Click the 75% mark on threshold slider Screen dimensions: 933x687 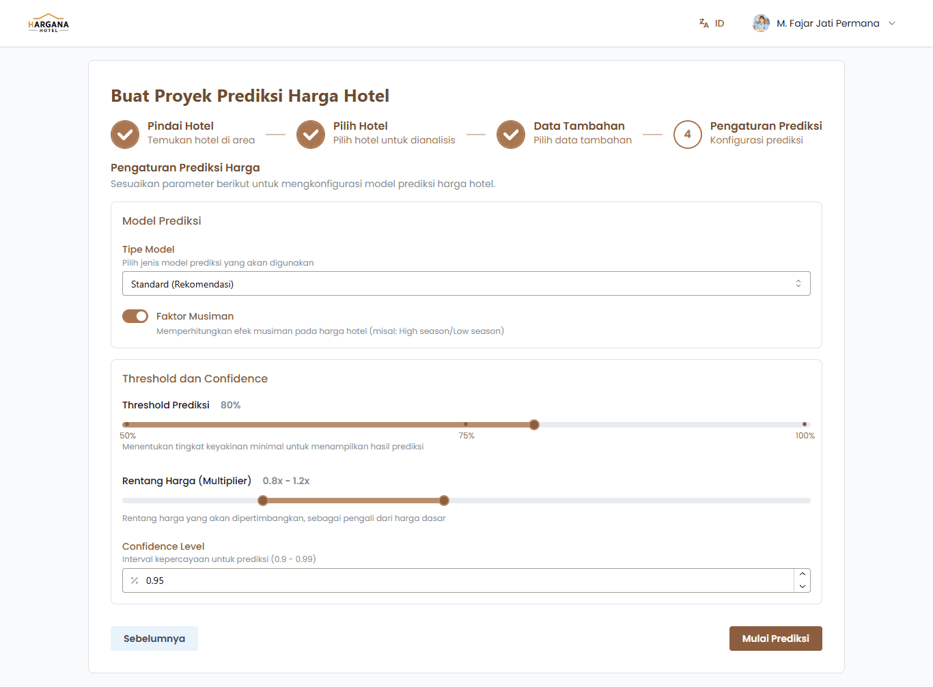(466, 424)
